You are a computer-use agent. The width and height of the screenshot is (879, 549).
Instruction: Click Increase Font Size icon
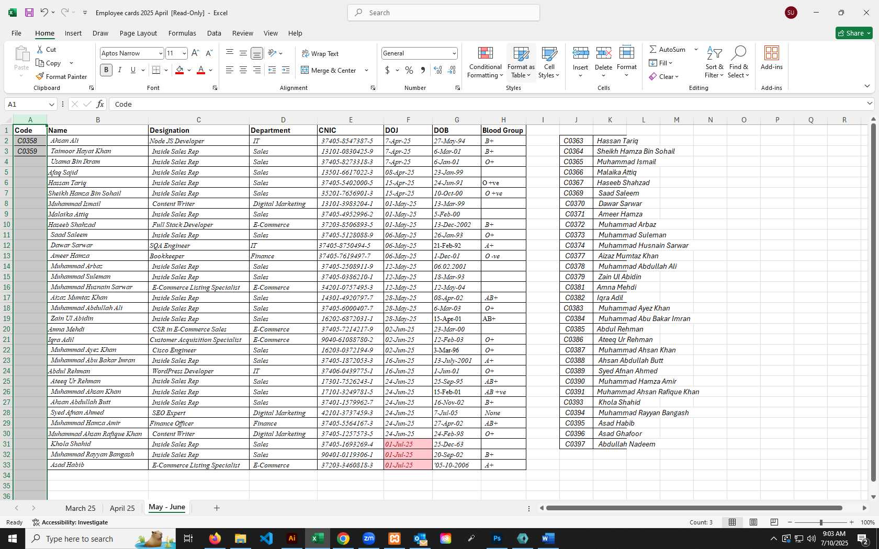click(195, 53)
